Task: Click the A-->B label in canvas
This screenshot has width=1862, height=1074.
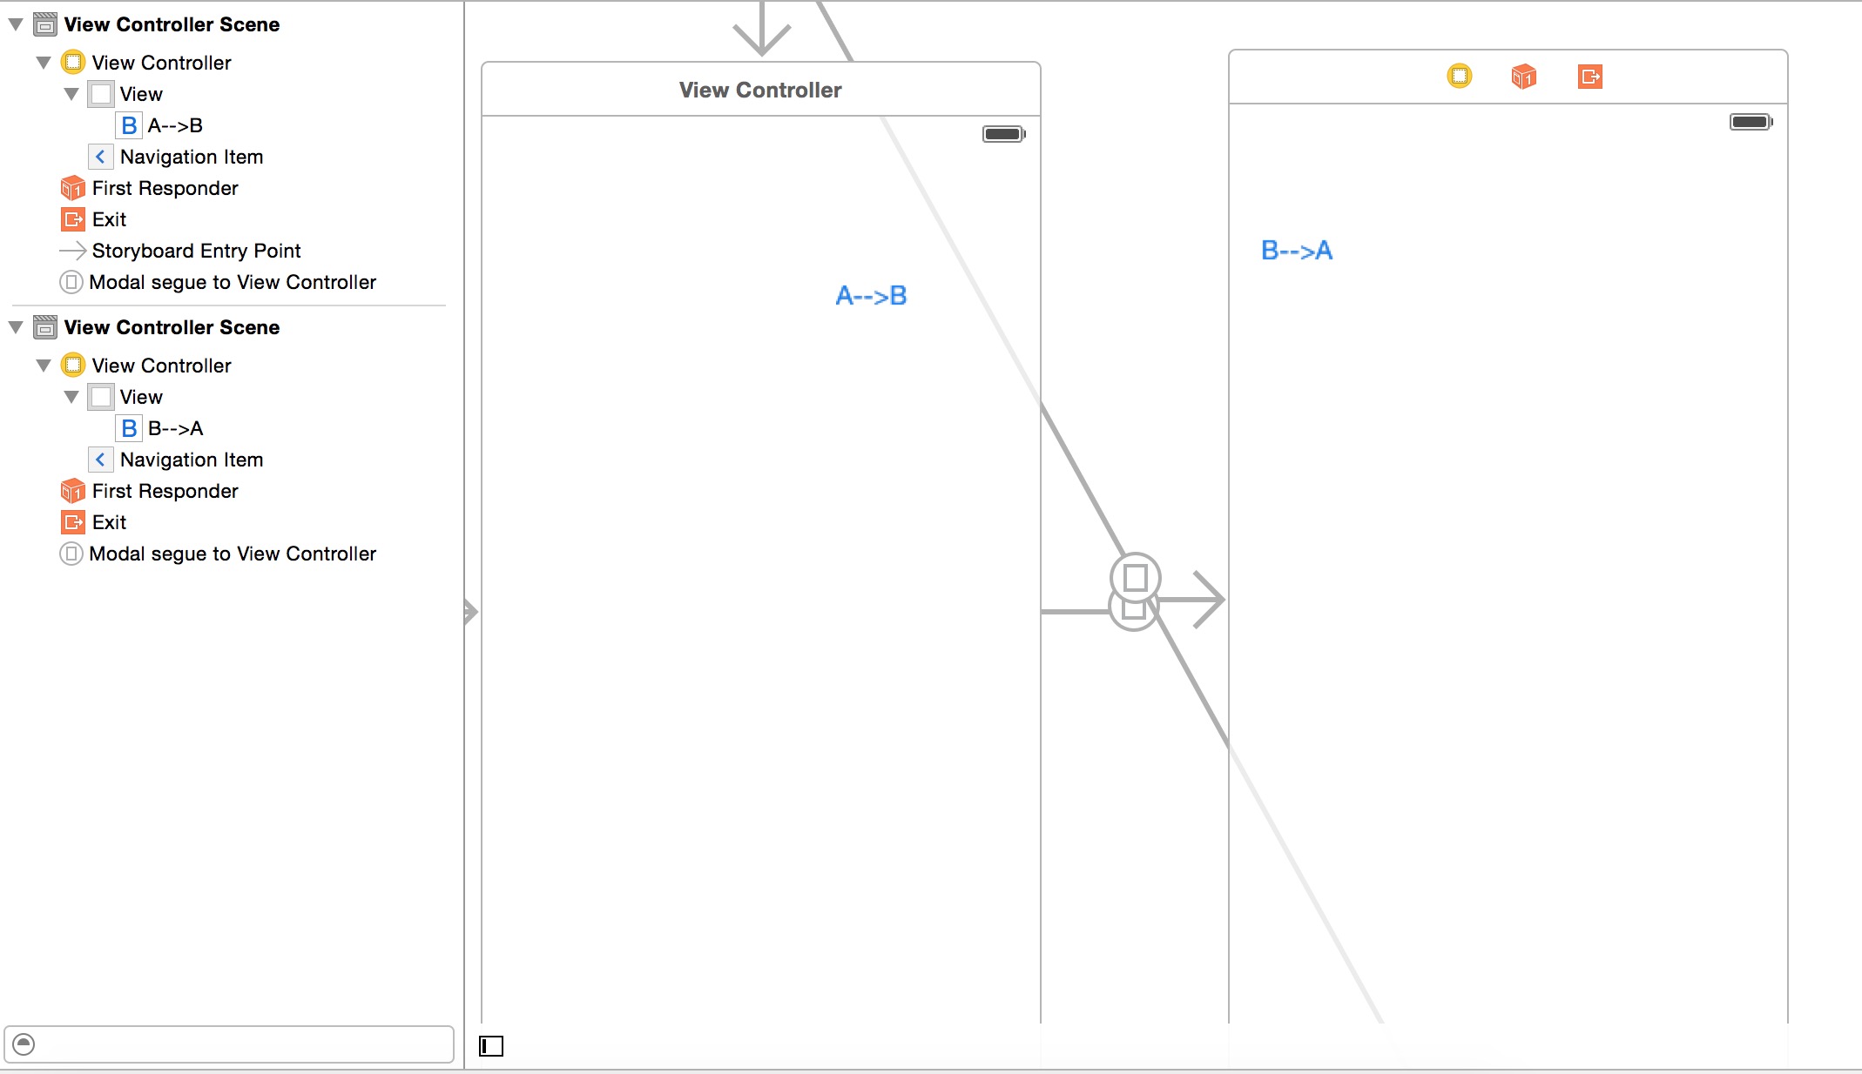Action: [x=871, y=294]
